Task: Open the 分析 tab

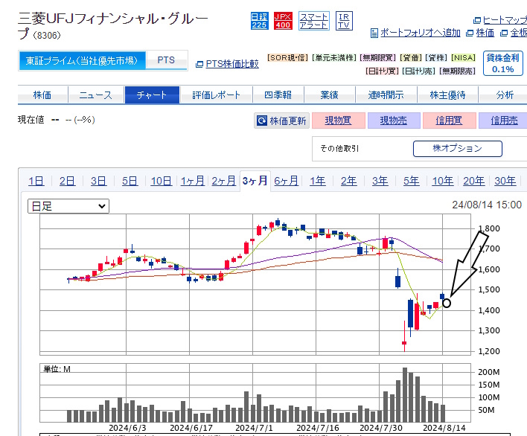Action: click(504, 95)
